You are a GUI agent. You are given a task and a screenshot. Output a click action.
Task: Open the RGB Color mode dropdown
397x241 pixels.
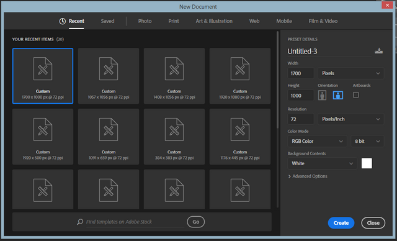(x=317, y=141)
